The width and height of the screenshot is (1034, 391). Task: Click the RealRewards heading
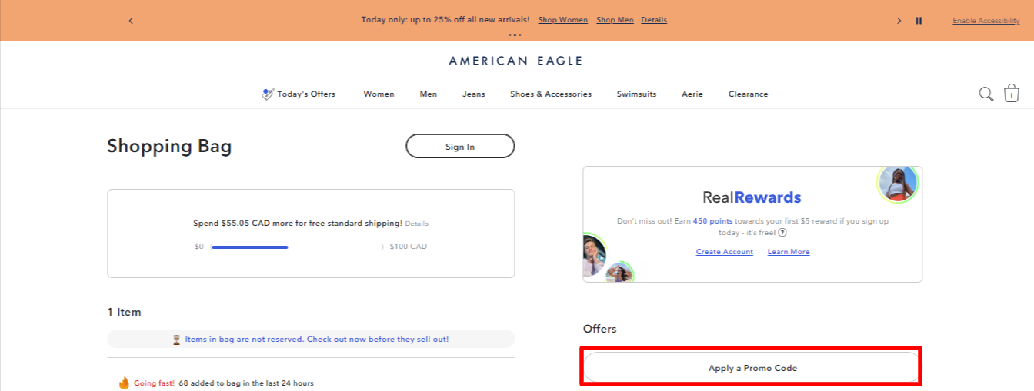coord(752,197)
